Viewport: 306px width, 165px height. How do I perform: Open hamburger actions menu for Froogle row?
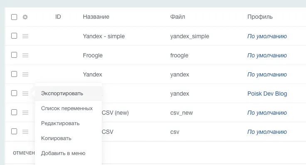coord(25,55)
